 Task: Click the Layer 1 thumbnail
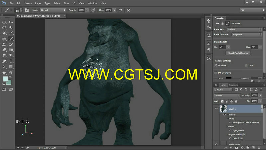click(x=223, y=109)
